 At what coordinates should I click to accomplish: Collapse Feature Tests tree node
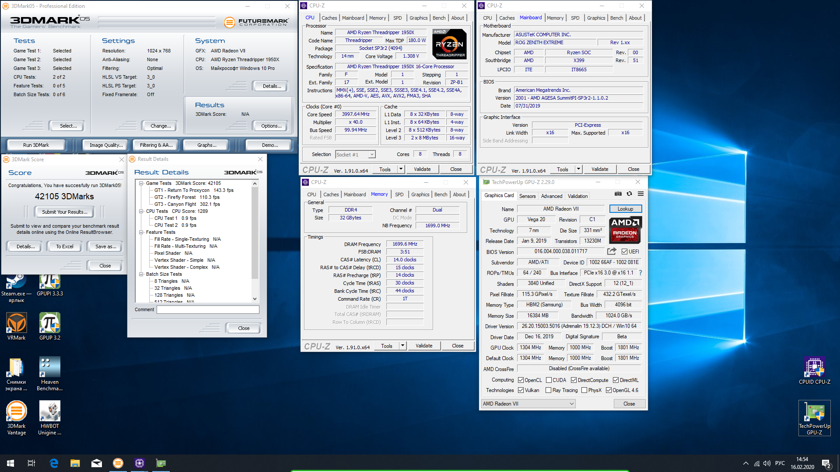point(141,233)
